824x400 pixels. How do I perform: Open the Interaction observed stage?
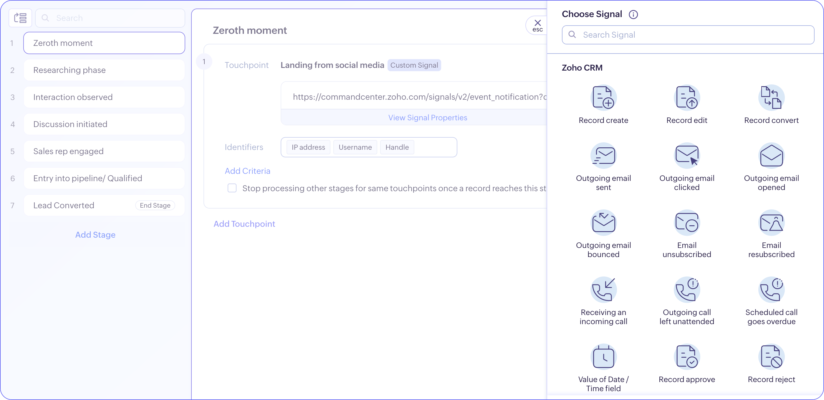coord(104,97)
